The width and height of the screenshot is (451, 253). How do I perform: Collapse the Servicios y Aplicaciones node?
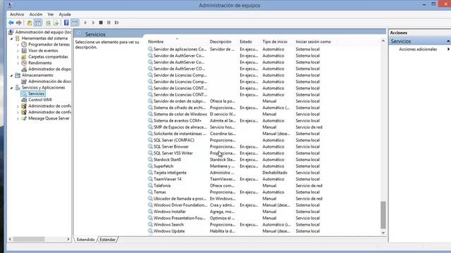coord(11,88)
